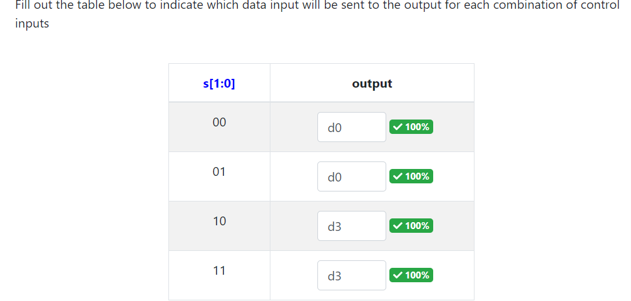Screen dimensions: 631x301
Task: Click the d3 input in row 10
Action: 352,226
